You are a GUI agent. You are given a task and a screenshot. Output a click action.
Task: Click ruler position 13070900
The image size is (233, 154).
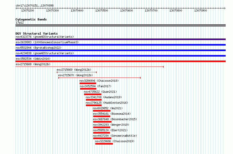(x=201, y=10)
